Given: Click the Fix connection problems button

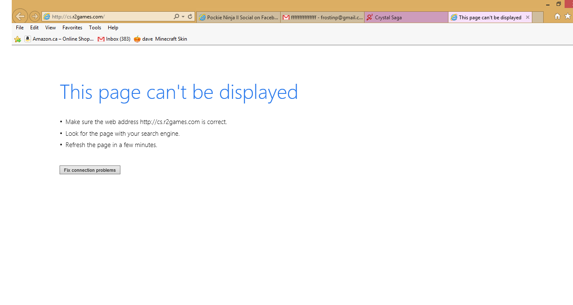Looking at the screenshot, I should [90, 170].
